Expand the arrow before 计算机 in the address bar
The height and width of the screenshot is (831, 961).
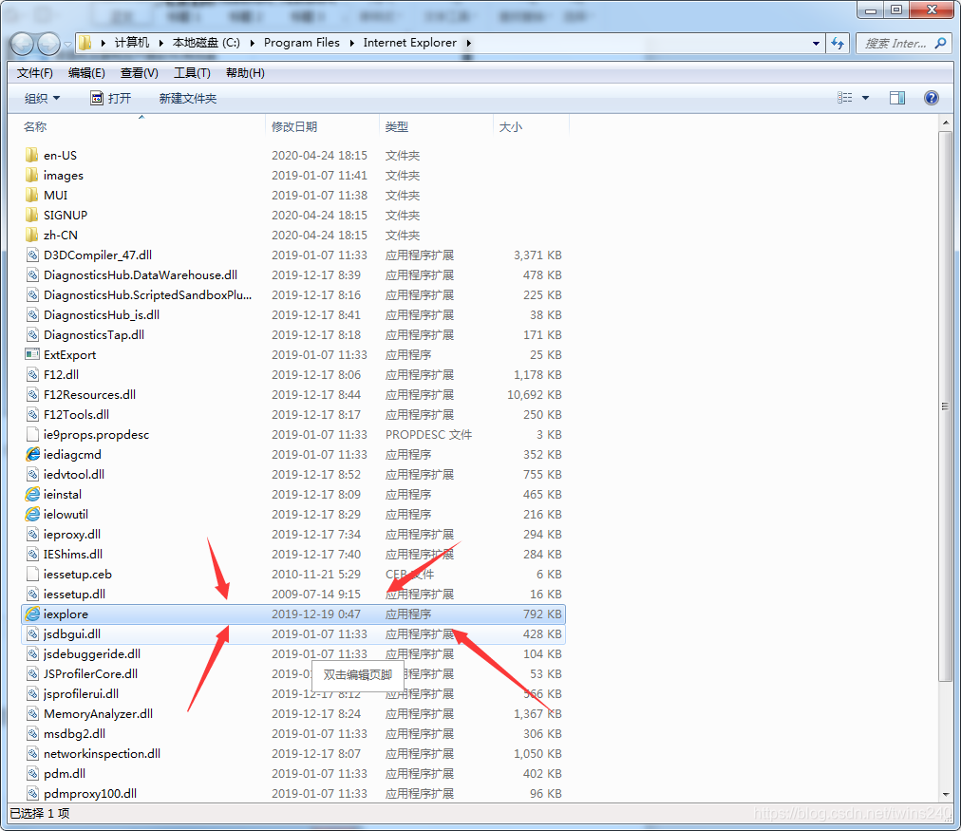(103, 43)
